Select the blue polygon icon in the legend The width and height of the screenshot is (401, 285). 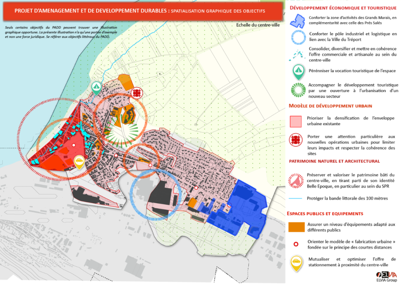click(297, 20)
